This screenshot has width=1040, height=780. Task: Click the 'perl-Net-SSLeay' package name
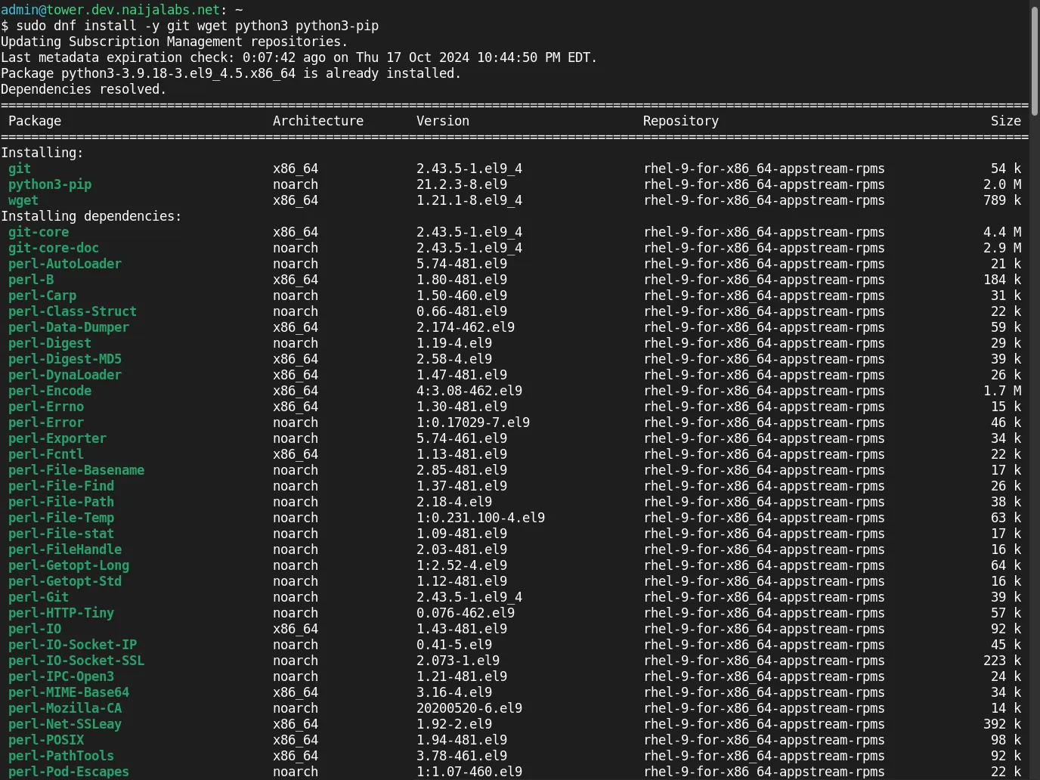click(65, 724)
